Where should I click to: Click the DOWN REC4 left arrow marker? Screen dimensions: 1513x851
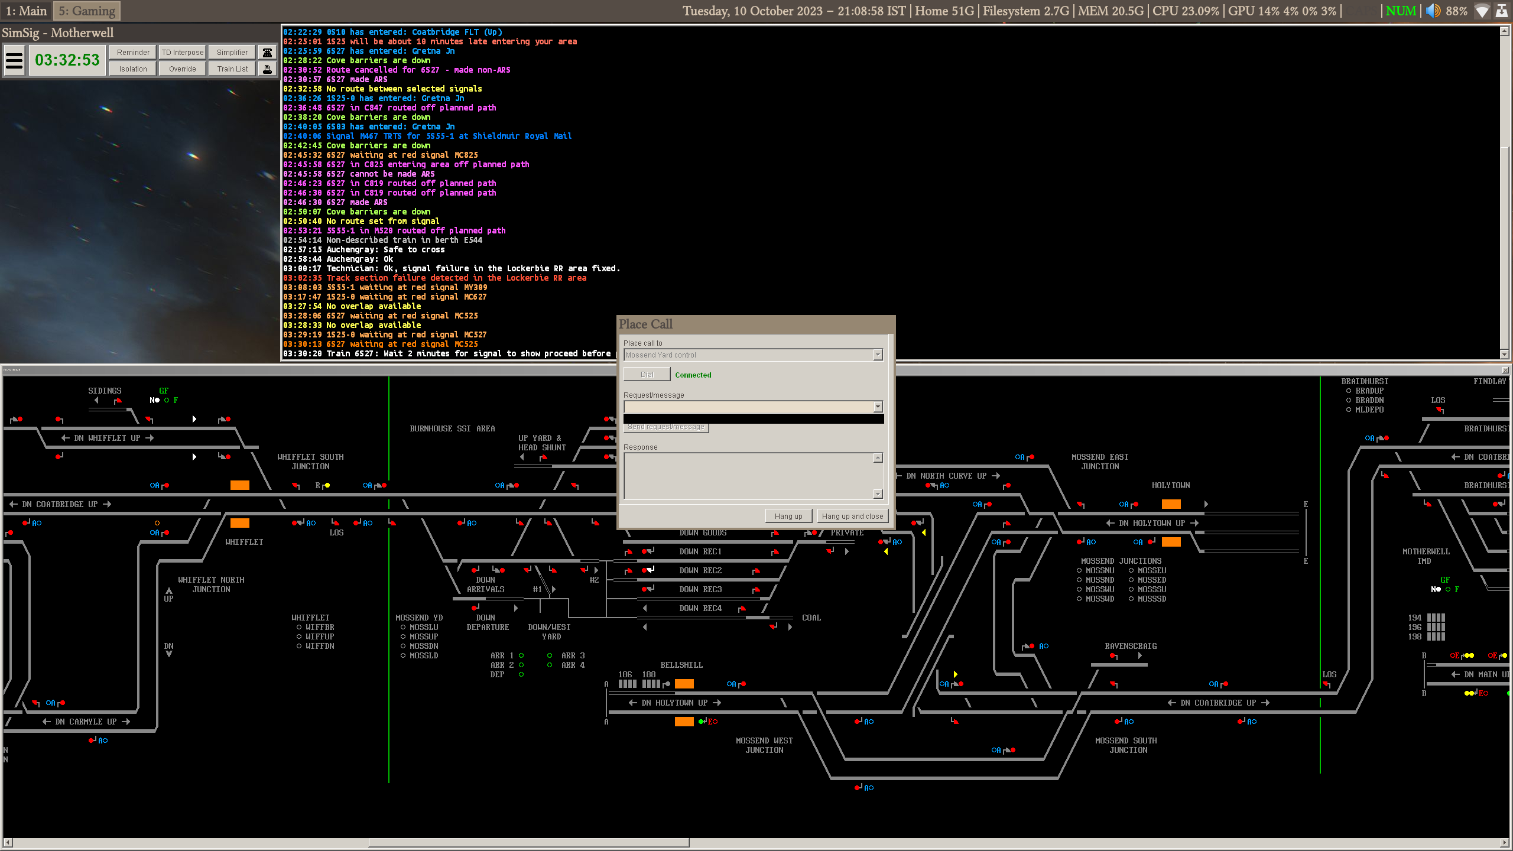tap(645, 608)
